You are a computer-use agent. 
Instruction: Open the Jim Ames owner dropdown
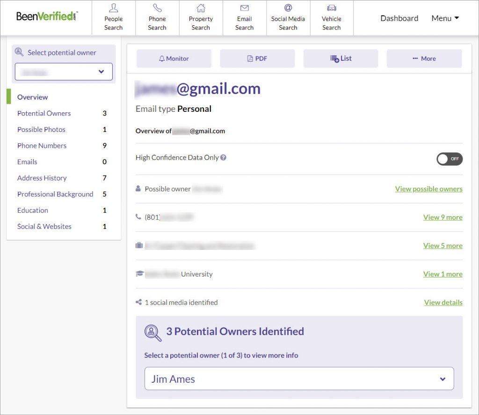click(299, 379)
